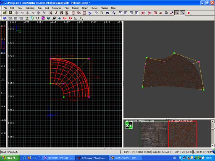Click the Quake map editor taskbar button
215x161 pixels.
[92, 158]
